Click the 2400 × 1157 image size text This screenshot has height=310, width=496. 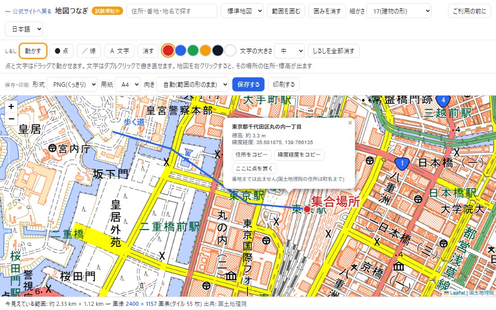pyautogui.click(x=141, y=304)
